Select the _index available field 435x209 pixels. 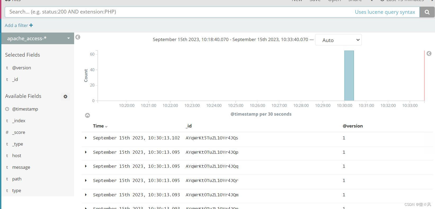tap(19, 121)
